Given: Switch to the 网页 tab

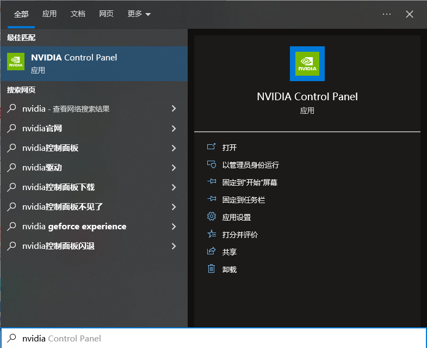Looking at the screenshot, I should pyautogui.click(x=106, y=14).
